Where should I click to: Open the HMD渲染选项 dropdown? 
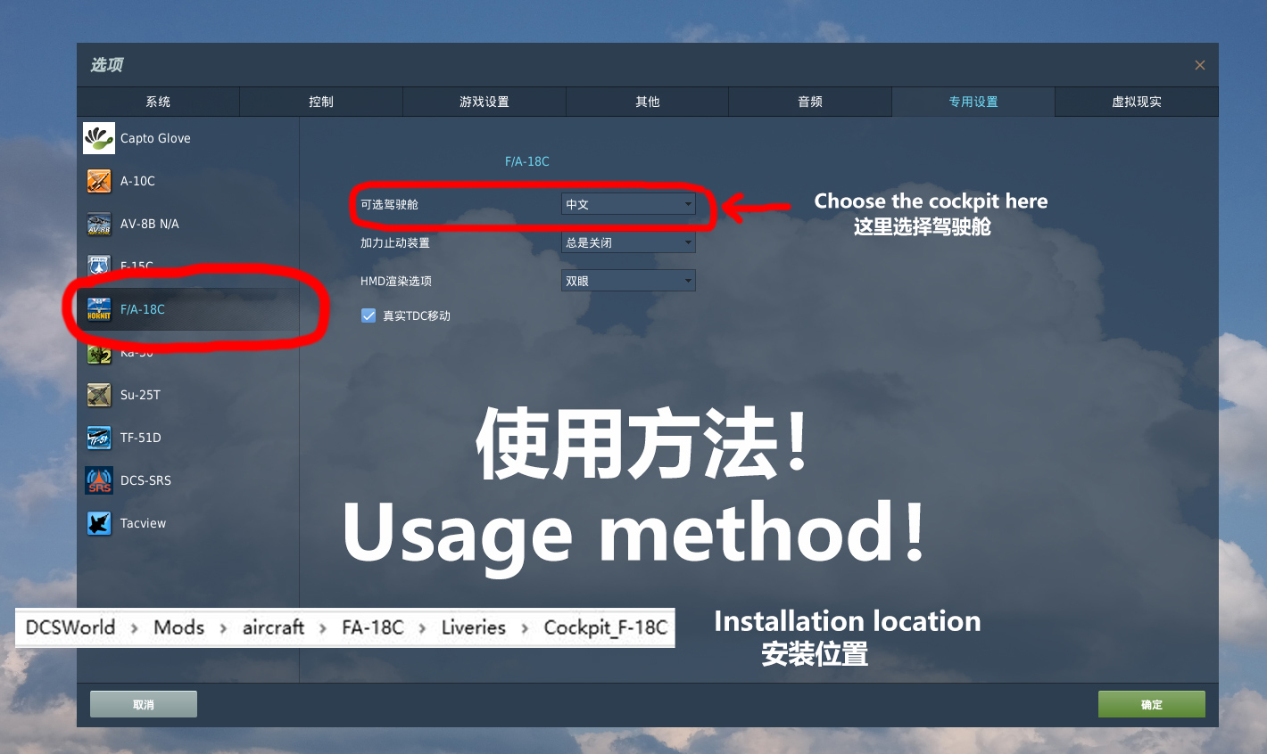point(627,281)
